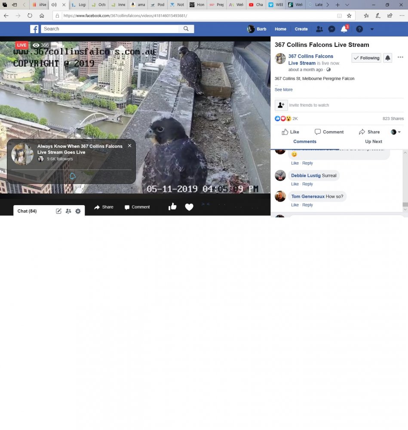408x430 pixels.
Task: Toggle live notifications bell beside Following
Action: point(387,58)
